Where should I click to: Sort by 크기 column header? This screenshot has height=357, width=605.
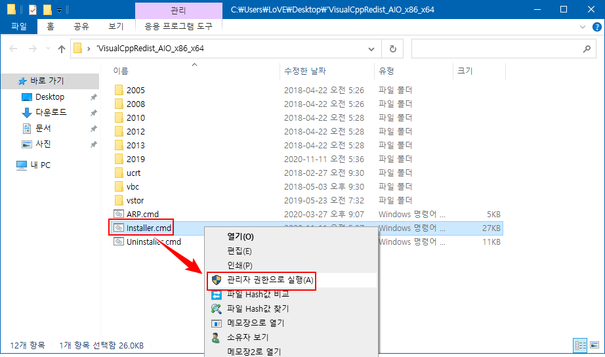click(x=465, y=71)
